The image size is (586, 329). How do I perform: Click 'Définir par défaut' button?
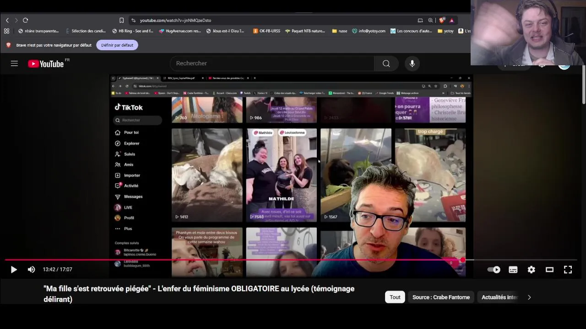[117, 45]
